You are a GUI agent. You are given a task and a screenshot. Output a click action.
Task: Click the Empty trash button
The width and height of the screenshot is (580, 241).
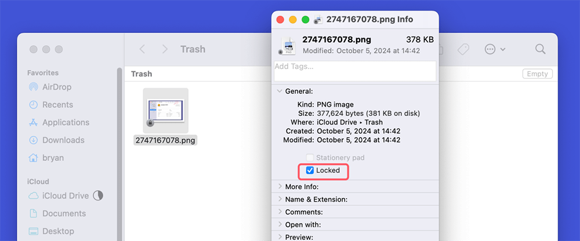tap(537, 74)
